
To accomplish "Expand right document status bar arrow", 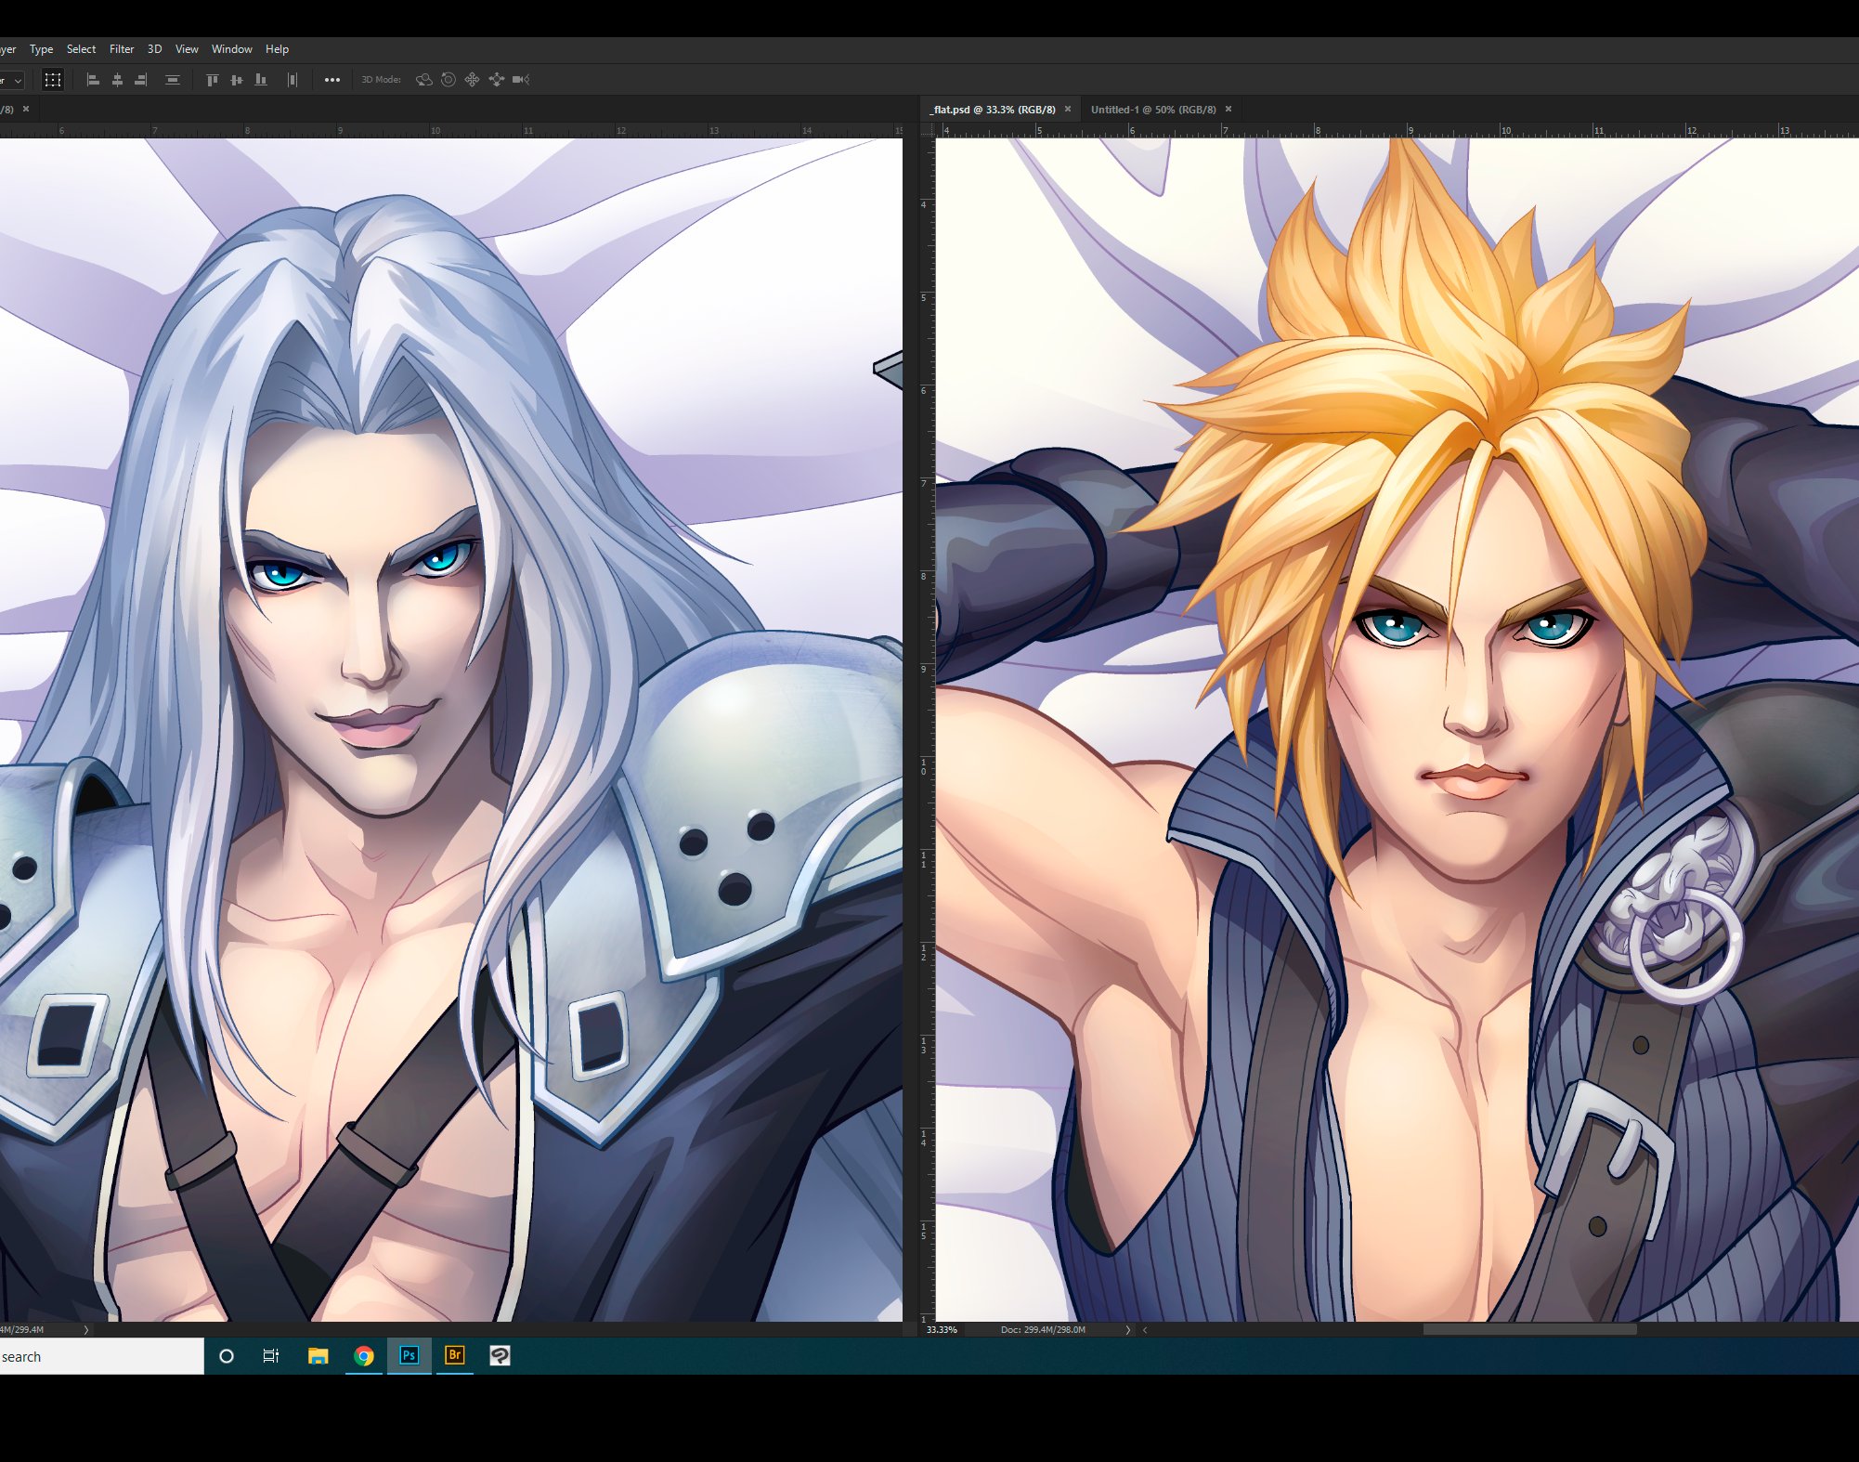I will coord(1128,1330).
